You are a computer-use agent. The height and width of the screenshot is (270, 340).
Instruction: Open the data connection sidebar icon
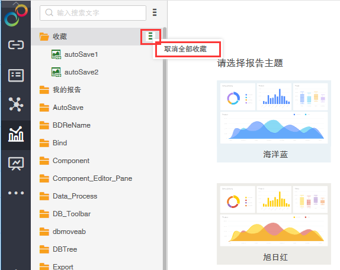(x=16, y=45)
